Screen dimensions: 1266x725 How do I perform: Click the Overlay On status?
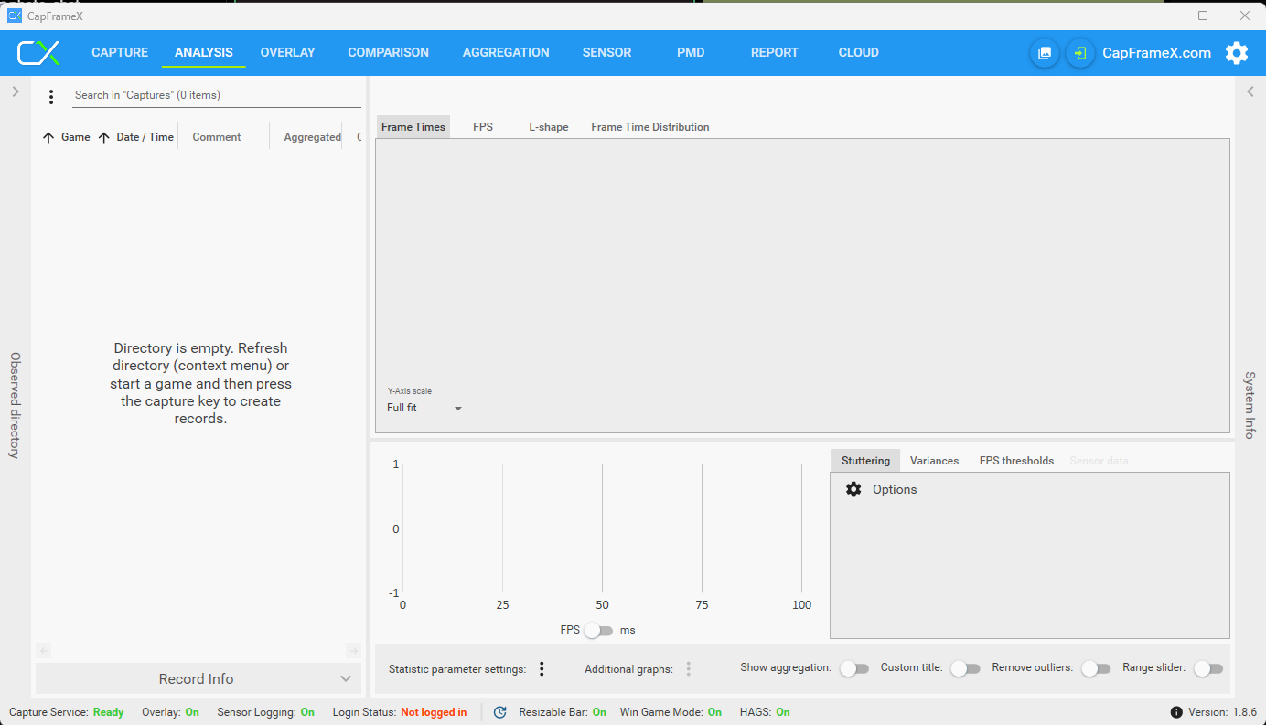pos(170,712)
